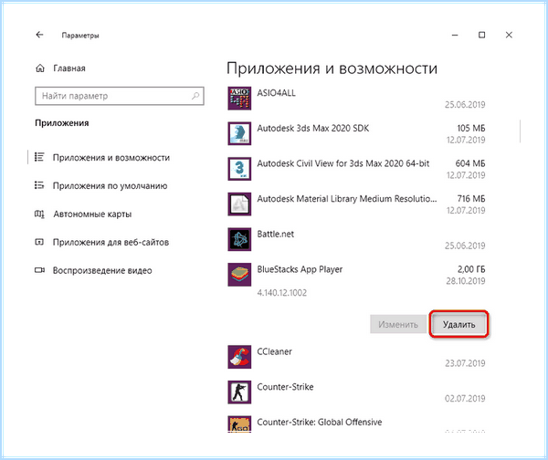Click the 604 МБ size value

[470, 163]
